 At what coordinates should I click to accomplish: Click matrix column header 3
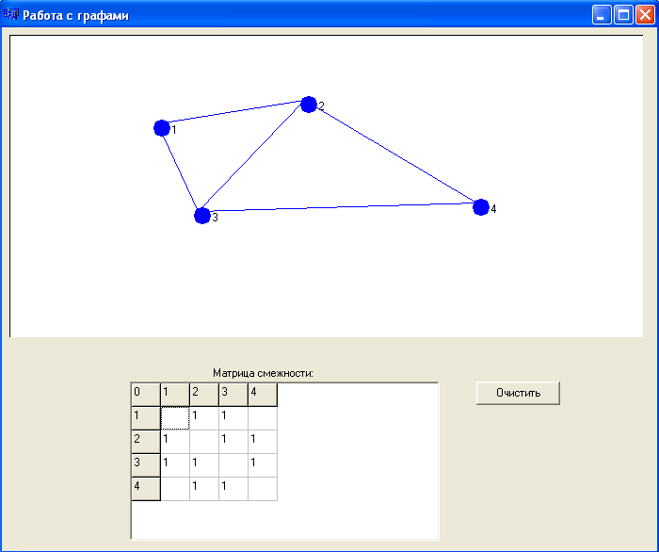pos(233,395)
